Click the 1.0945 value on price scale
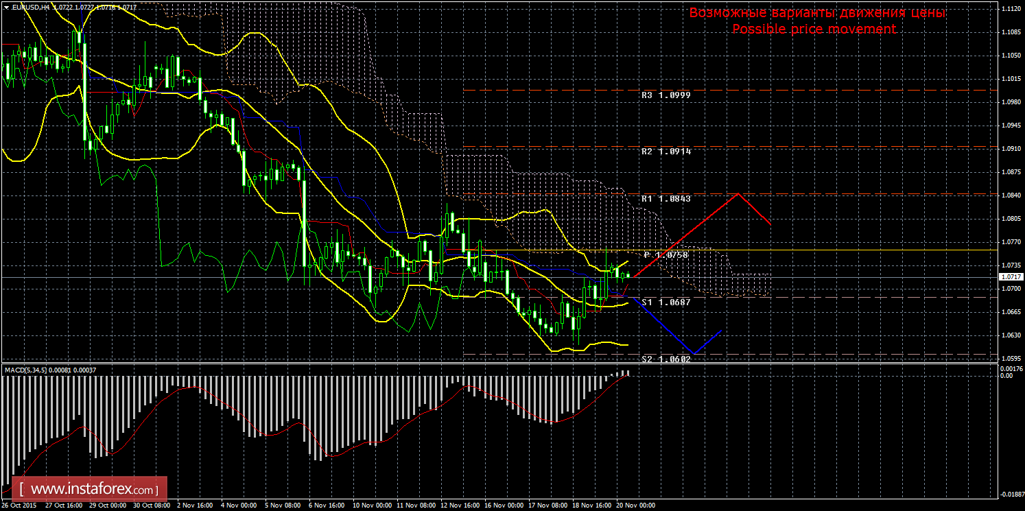Image resolution: width=1025 pixels, height=511 pixels. (x=1010, y=126)
